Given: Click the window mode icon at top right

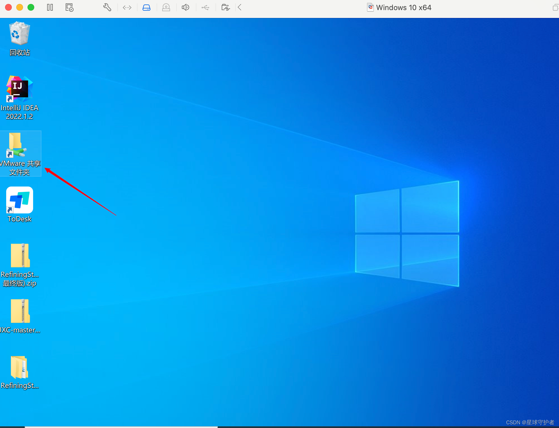Looking at the screenshot, I should (555, 8).
